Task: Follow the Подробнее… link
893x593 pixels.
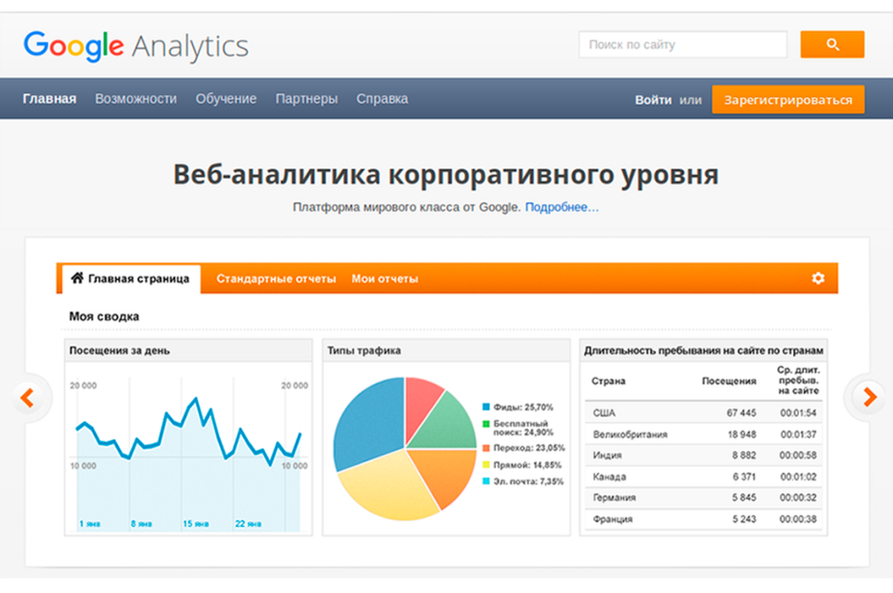Action: (x=561, y=207)
